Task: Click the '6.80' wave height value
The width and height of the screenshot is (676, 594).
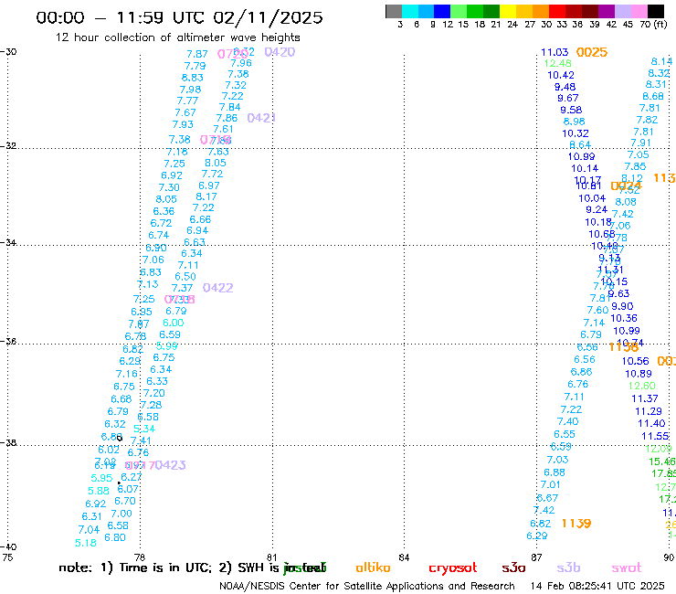Action: [115, 537]
